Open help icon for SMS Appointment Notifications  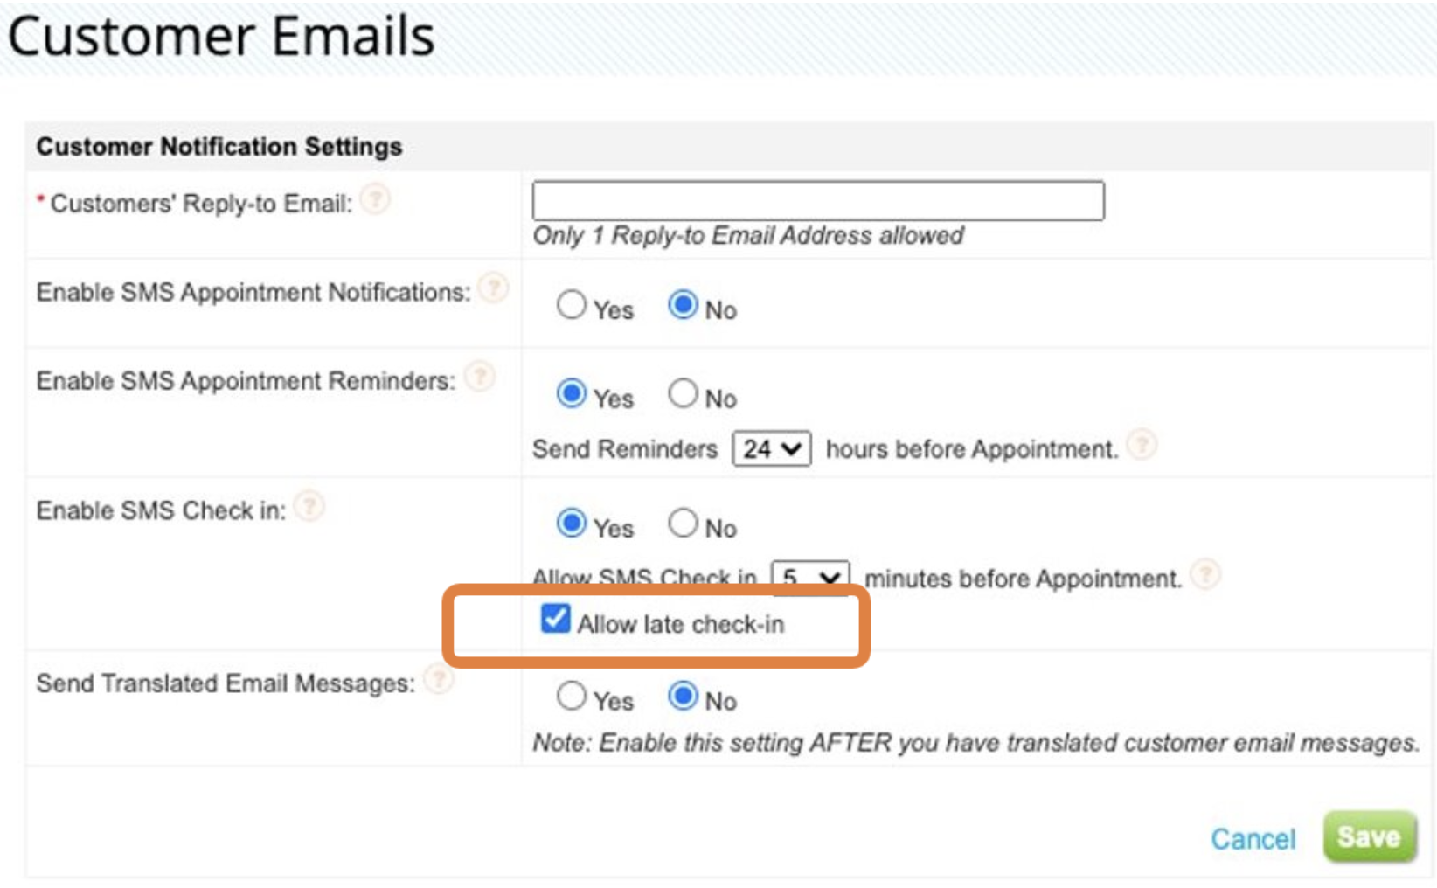(x=494, y=288)
